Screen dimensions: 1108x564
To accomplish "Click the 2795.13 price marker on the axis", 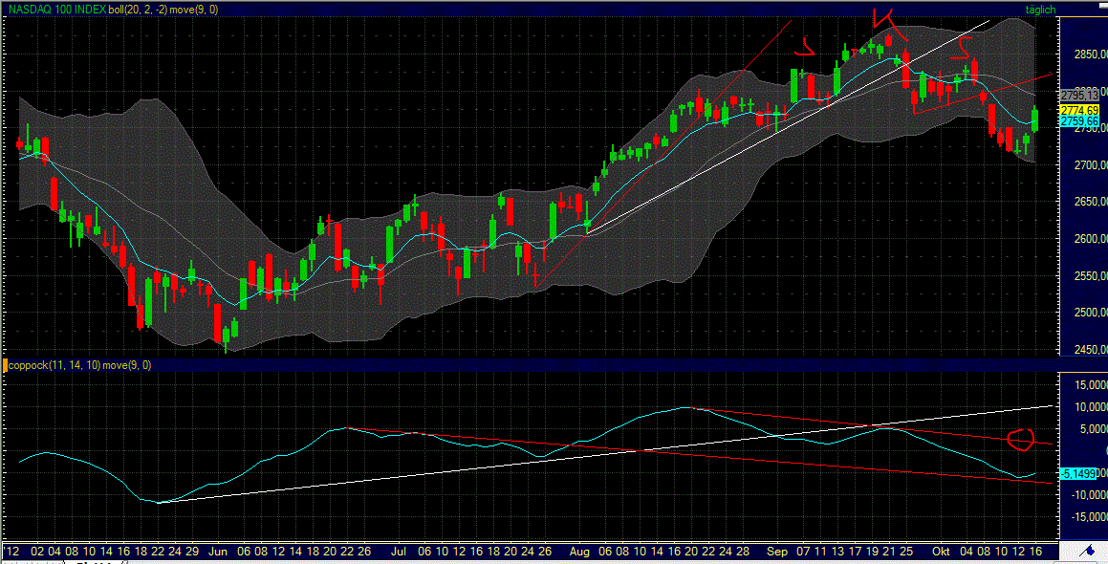I will click(1079, 96).
